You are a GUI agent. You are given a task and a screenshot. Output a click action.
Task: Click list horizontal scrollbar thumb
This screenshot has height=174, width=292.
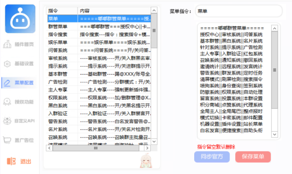(96, 148)
